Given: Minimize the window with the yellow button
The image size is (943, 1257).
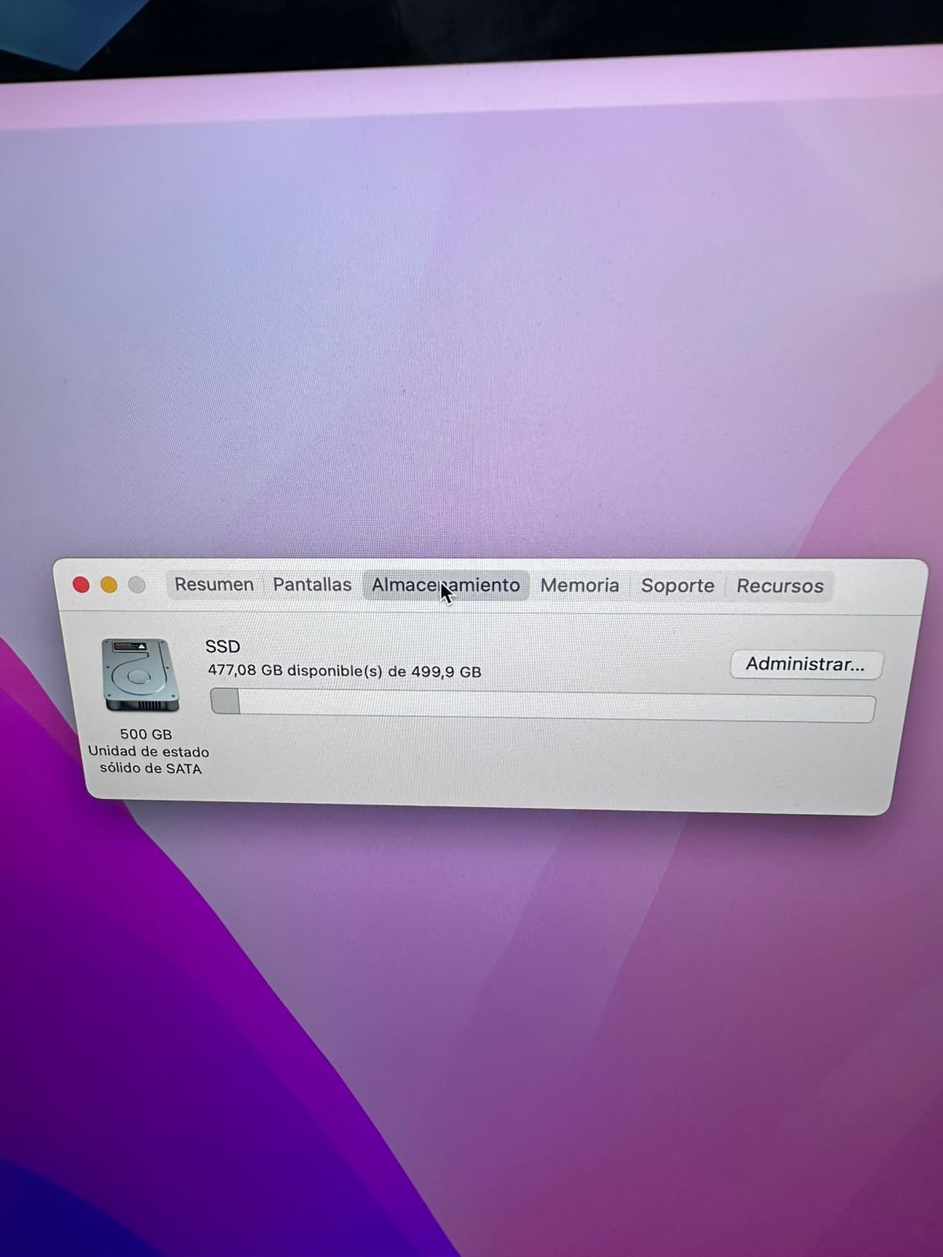Looking at the screenshot, I should 109,585.
